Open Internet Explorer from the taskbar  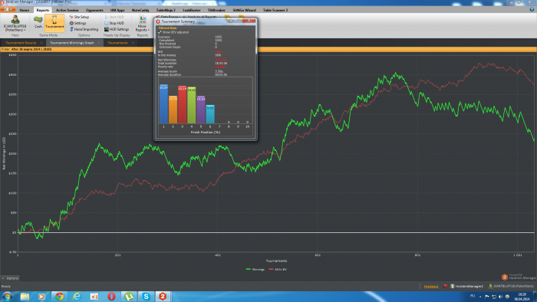coord(77,297)
